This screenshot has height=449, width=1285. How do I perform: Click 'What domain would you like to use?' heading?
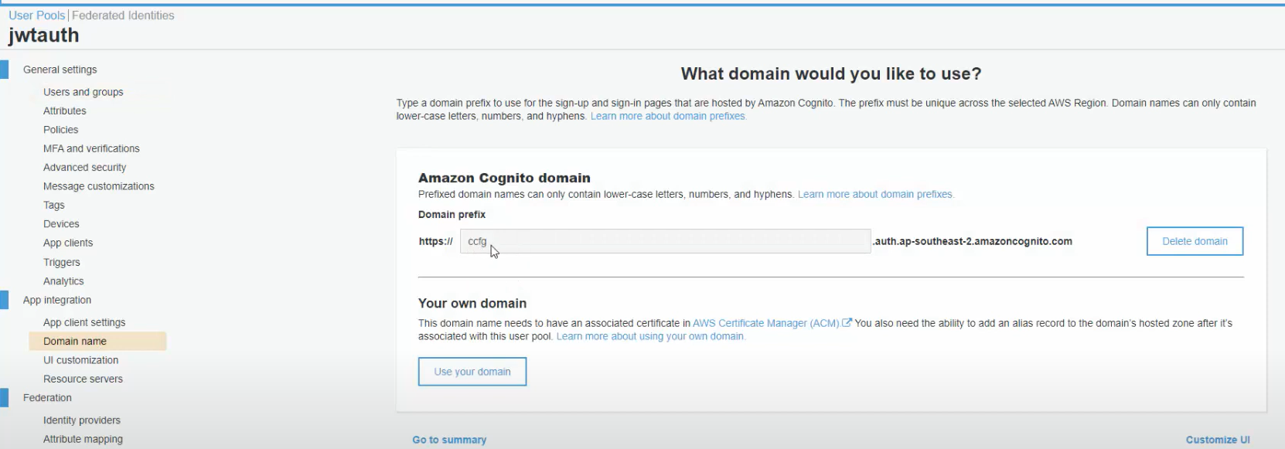coord(831,74)
